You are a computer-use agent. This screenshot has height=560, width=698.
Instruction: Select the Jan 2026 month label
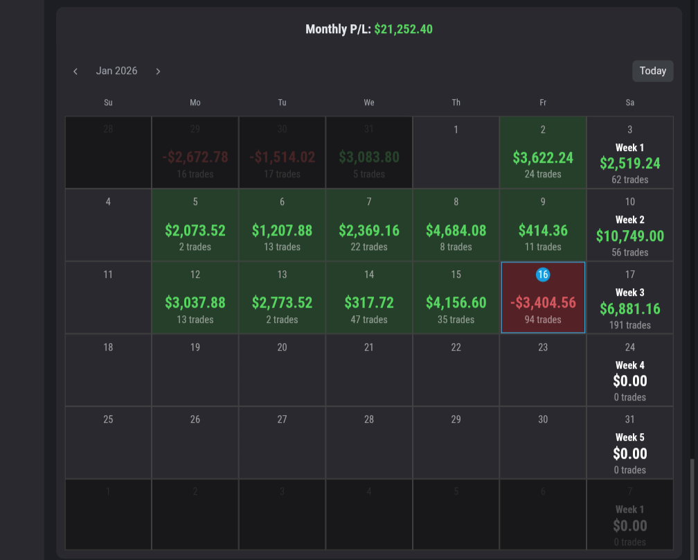coord(116,71)
